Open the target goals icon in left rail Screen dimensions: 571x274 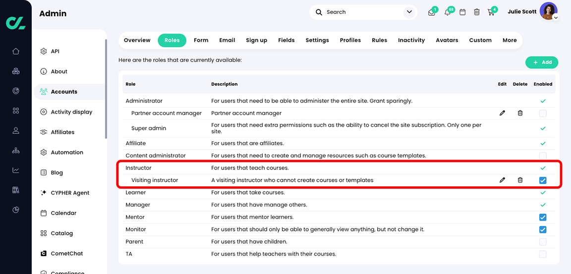(16, 91)
